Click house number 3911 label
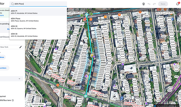The height and width of the screenshot is (107, 181). coord(98,30)
